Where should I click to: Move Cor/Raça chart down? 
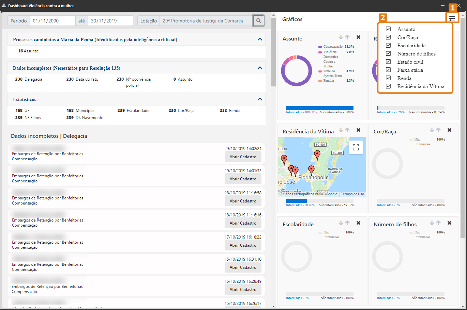click(x=432, y=130)
